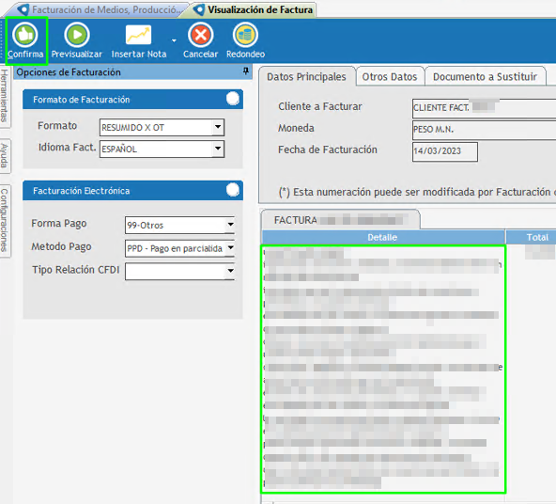Click the Cliente a Facturar field
Screen dimensions: 556x504
click(x=484, y=108)
